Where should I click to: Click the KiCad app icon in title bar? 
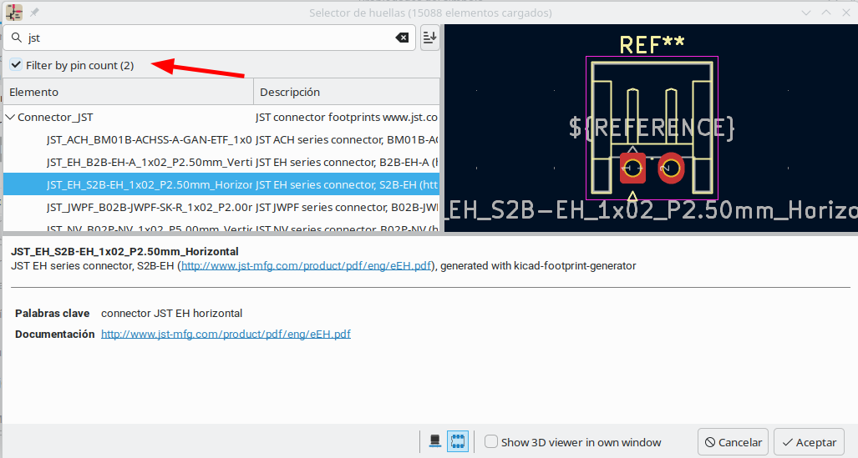click(x=13, y=13)
